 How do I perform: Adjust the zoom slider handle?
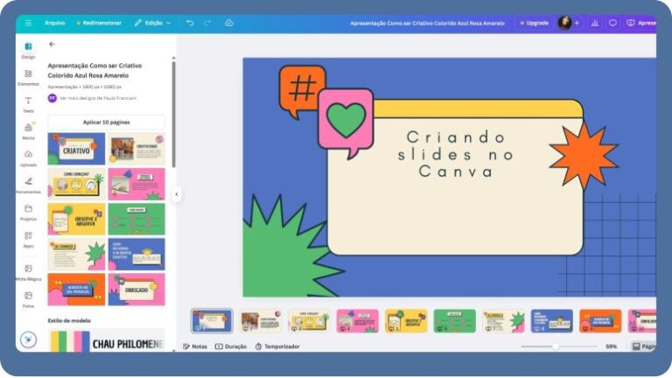tap(555, 346)
